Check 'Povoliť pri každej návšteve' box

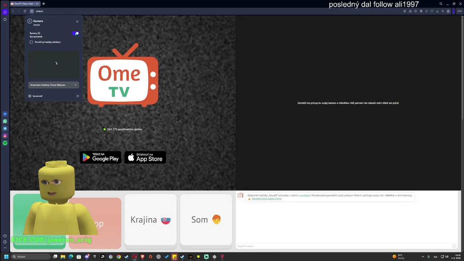[31, 42]
